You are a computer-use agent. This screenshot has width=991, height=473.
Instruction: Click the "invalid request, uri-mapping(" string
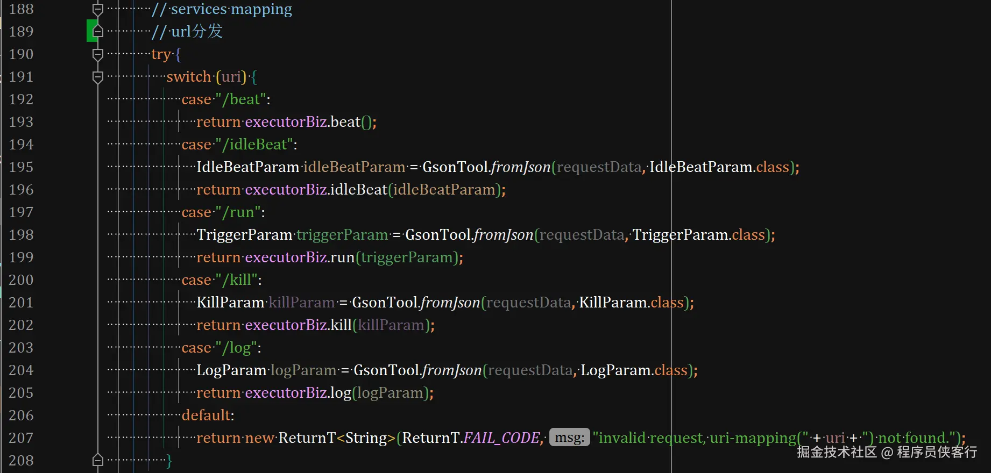[700, 438]
